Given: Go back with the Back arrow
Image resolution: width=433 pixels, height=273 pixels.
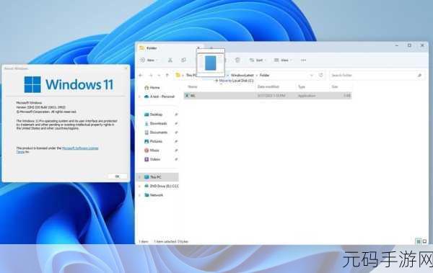Looking at the screenshot, I should (x=141, y=76).
